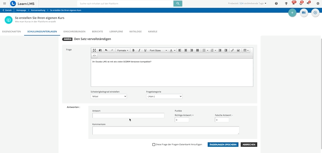The width and height of the screenshot is (322, 153).
Task: Switch to the Kataloge tab
Action: click(136, 31)
